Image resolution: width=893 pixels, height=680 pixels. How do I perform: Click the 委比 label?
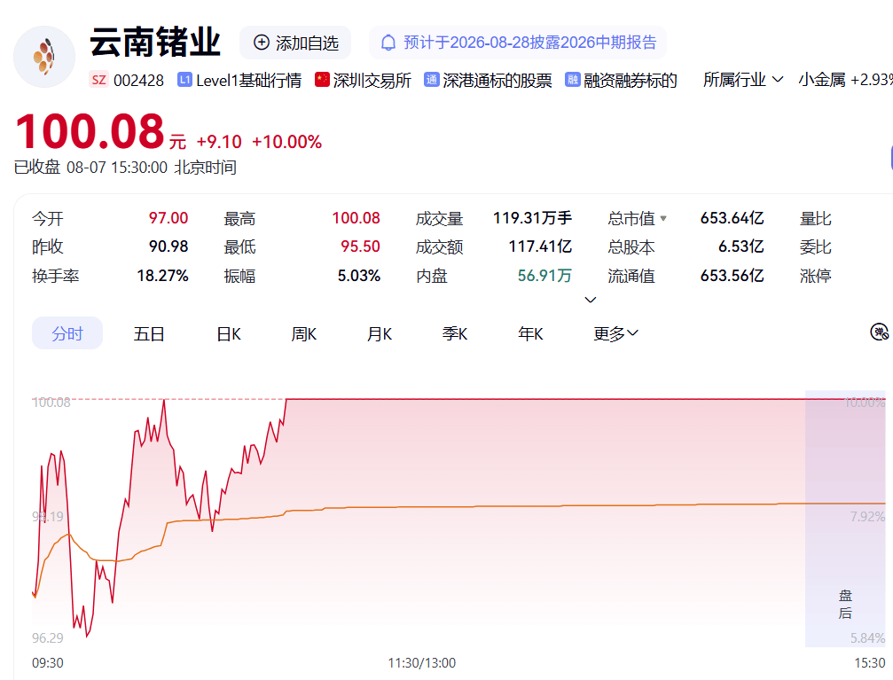pyautogui.click(x=815, y=246)
